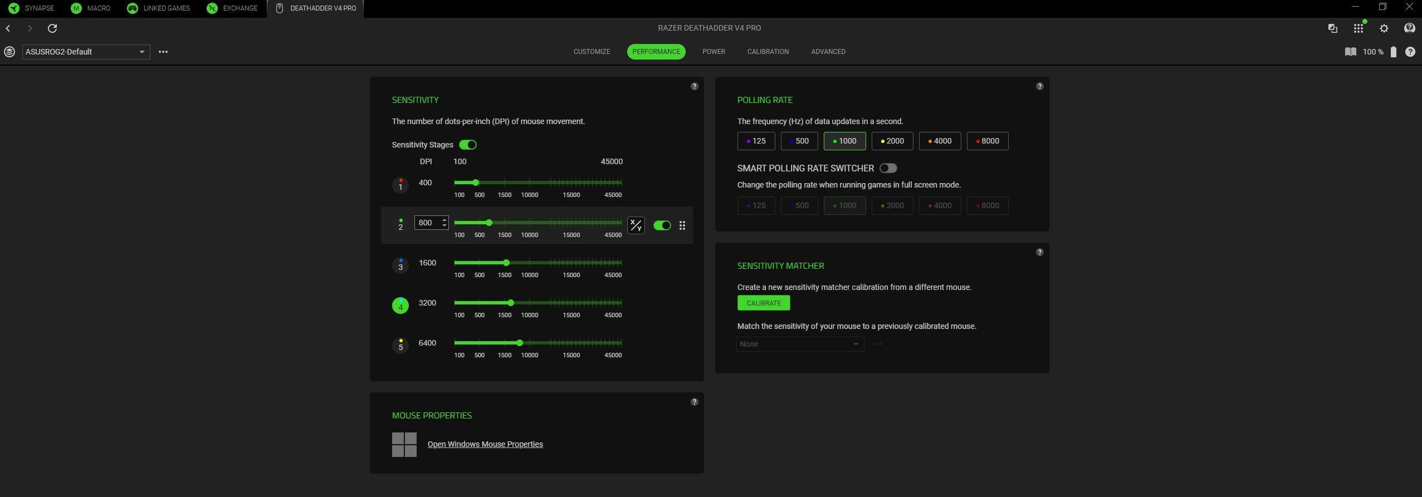1422x497 pixels.
Task: Click the user guide book icon
Action: pos(1350,52)
